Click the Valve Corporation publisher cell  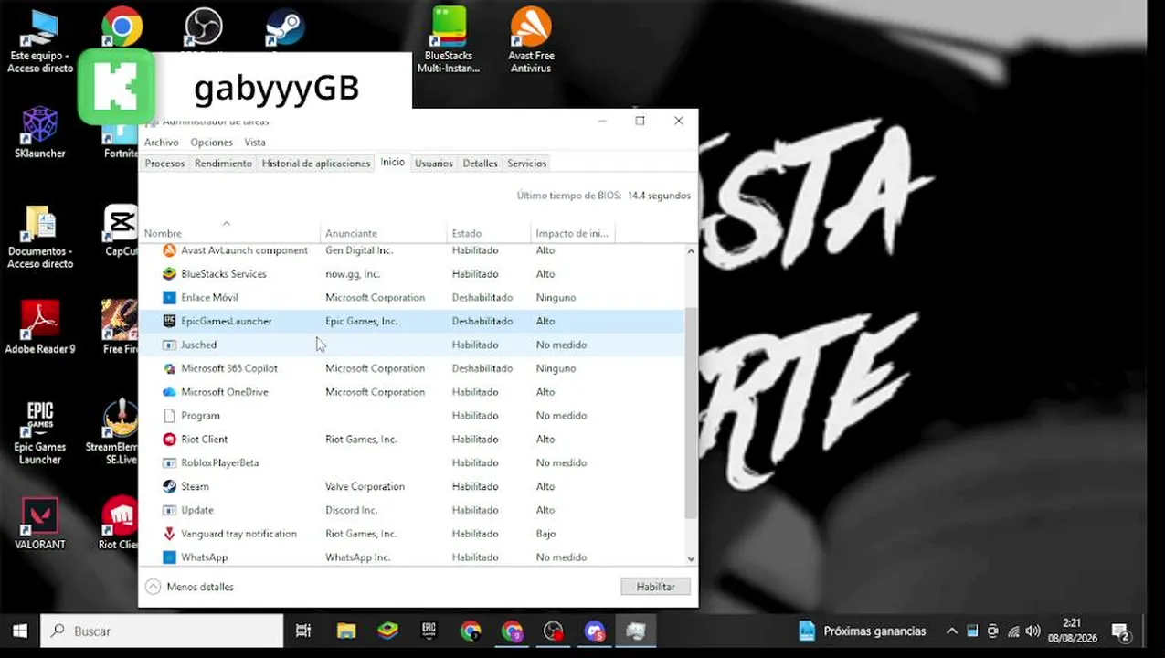point(364,487)
